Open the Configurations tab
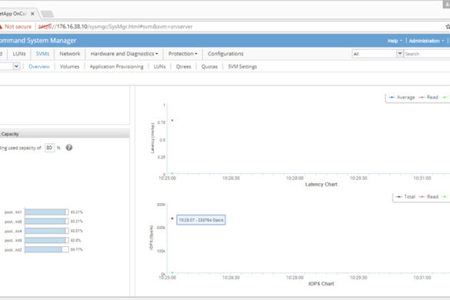The height and width of the screenshot is (300, 450). coord(225,54)
